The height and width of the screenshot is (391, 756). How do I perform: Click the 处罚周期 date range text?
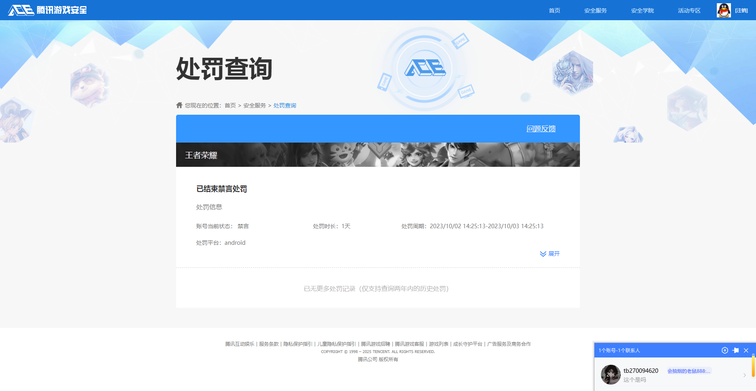point(472,226)
